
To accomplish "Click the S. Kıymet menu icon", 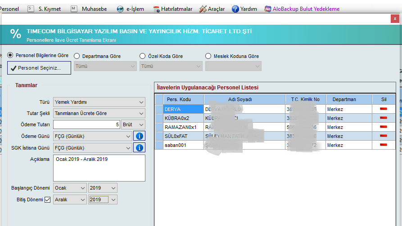I will 31,9.
